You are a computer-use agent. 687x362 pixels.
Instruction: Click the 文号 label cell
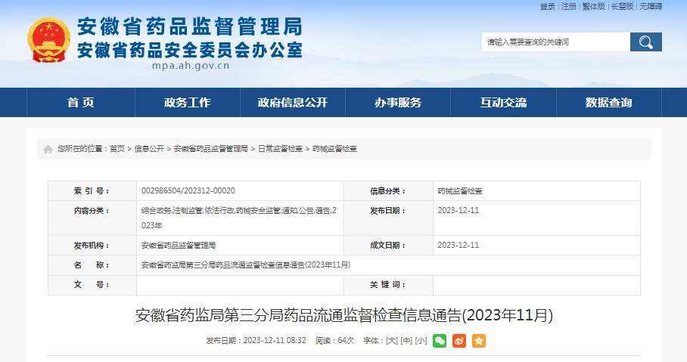[x=92, y=285]
